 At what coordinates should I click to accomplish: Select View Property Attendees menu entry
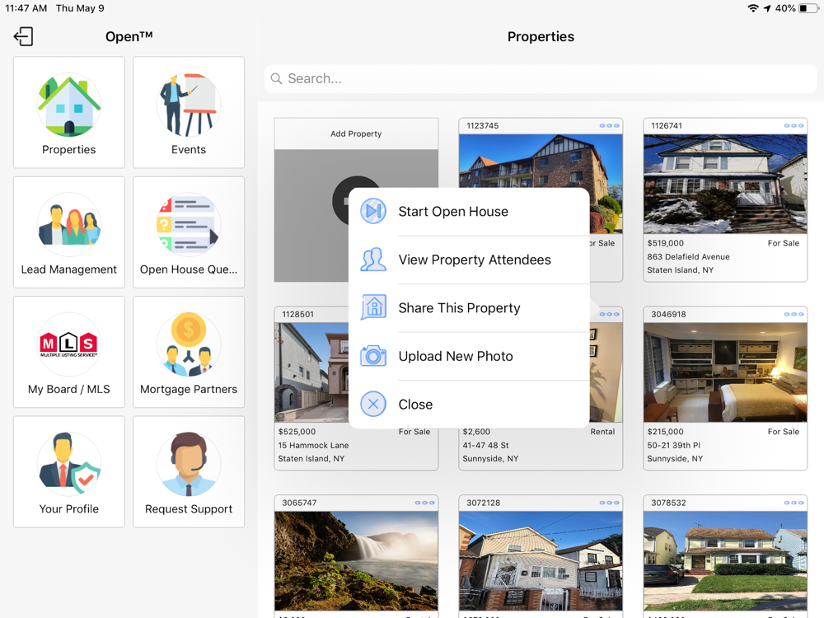[469, 260]
